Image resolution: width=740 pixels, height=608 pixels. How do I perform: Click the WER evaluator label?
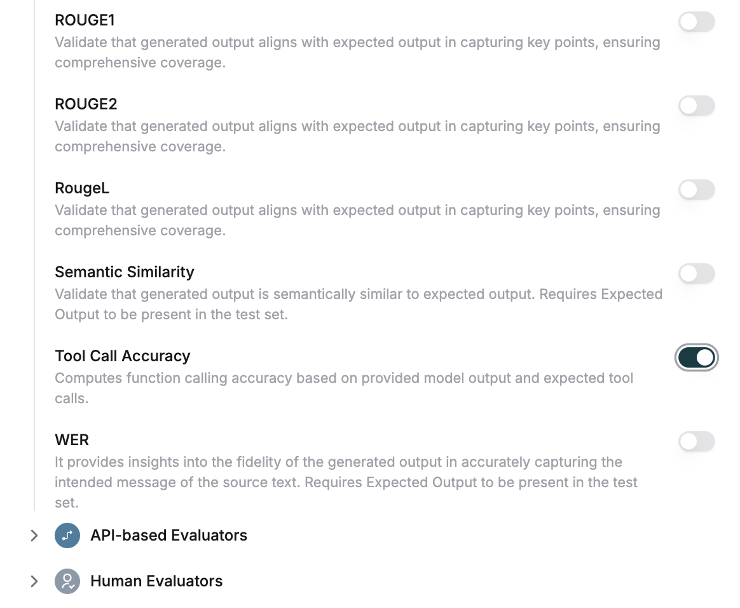[72, 439]
